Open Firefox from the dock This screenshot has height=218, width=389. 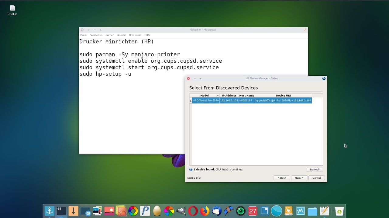pos(205,211)
